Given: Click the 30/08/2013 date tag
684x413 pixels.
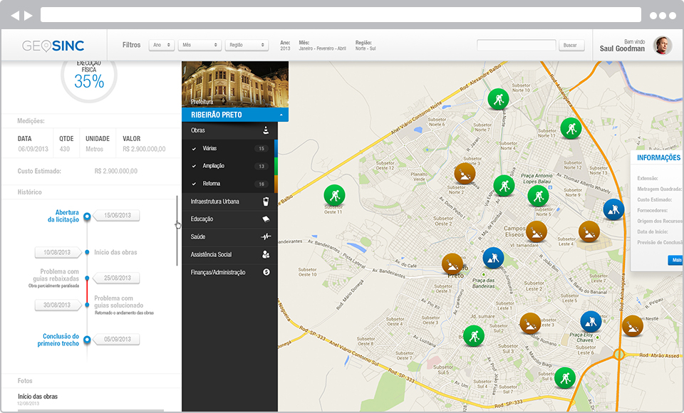Looking at the screenshot, I should coord(57,305).
